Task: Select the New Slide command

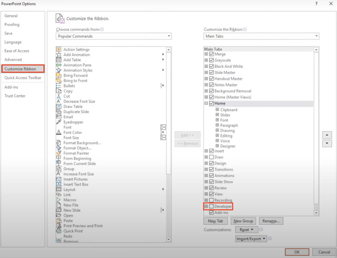Action: (x=72, y=210)
